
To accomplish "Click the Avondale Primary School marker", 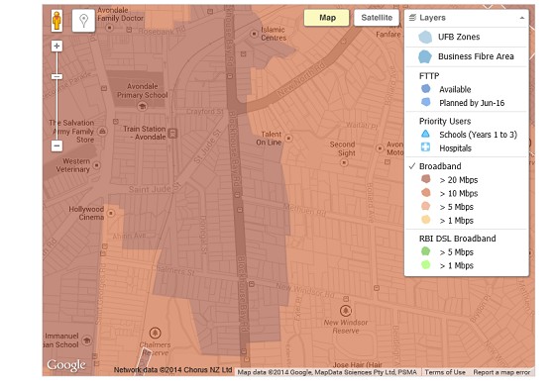I will coord(143,106).
